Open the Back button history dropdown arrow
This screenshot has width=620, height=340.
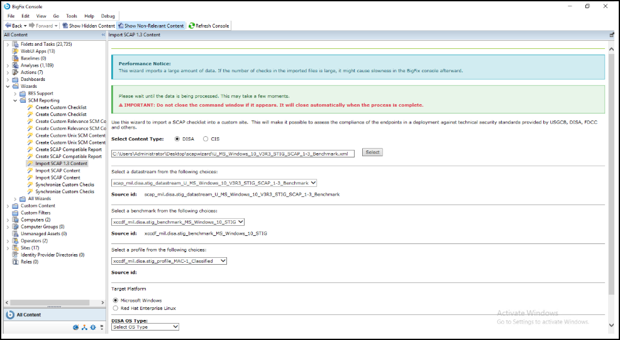pyautogui.click(x=25, y=26)
